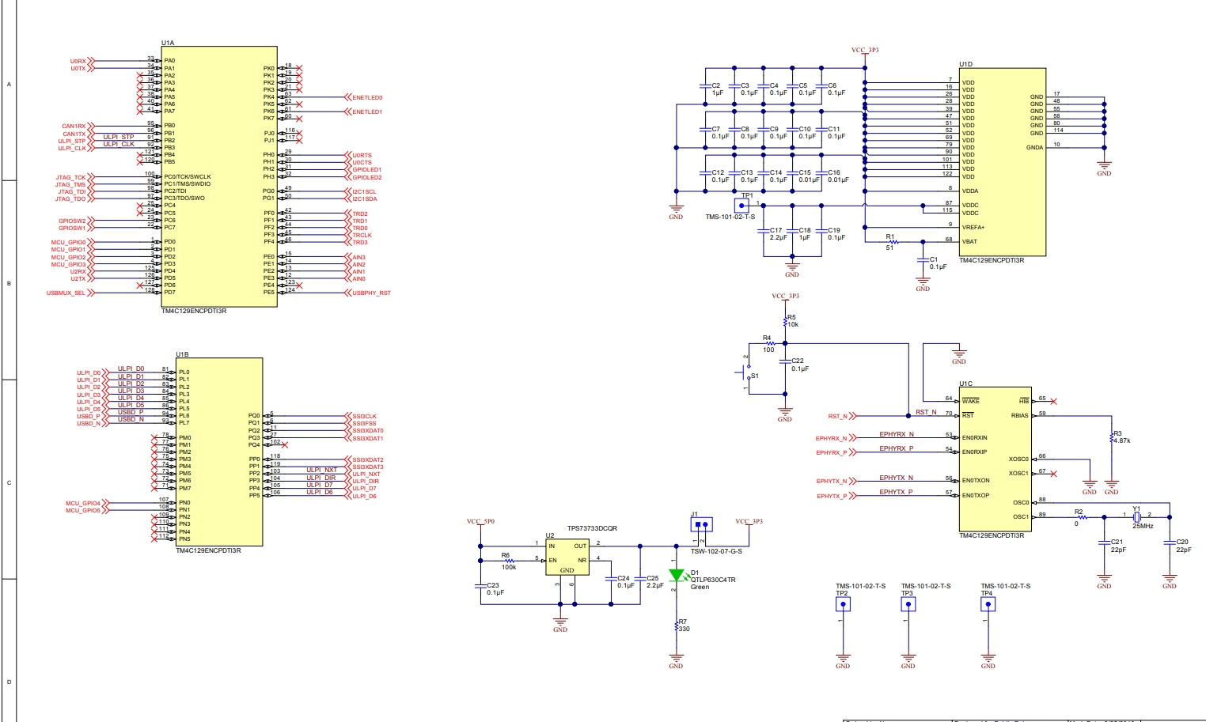Select the VCC_5P0 power label
The image size is (1206, 722).
tap(480, 522)
